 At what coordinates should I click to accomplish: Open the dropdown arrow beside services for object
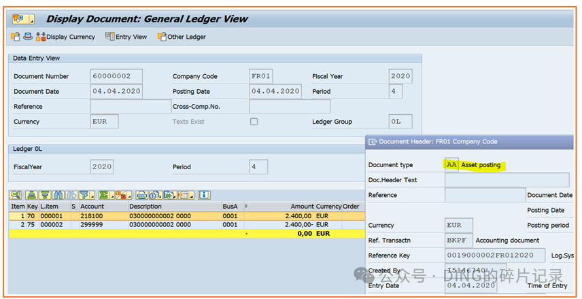point(31,19)
